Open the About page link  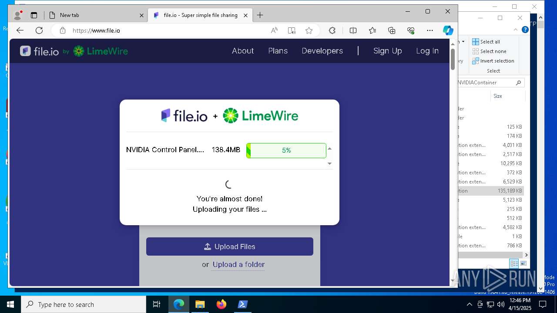243,51
